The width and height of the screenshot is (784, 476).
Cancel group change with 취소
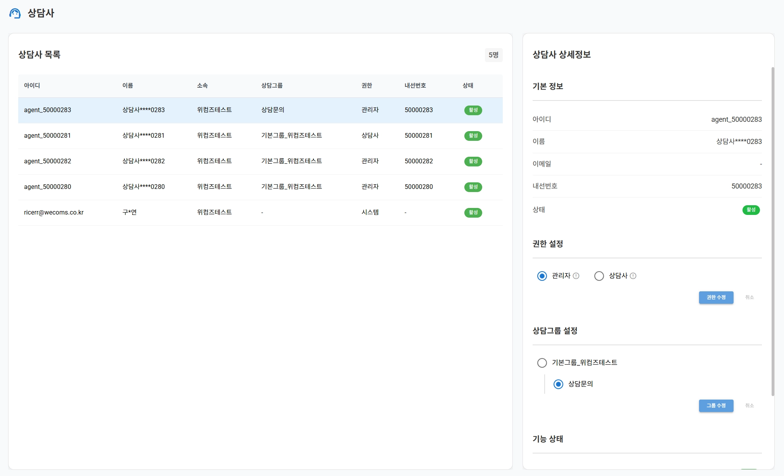point(749,406)
